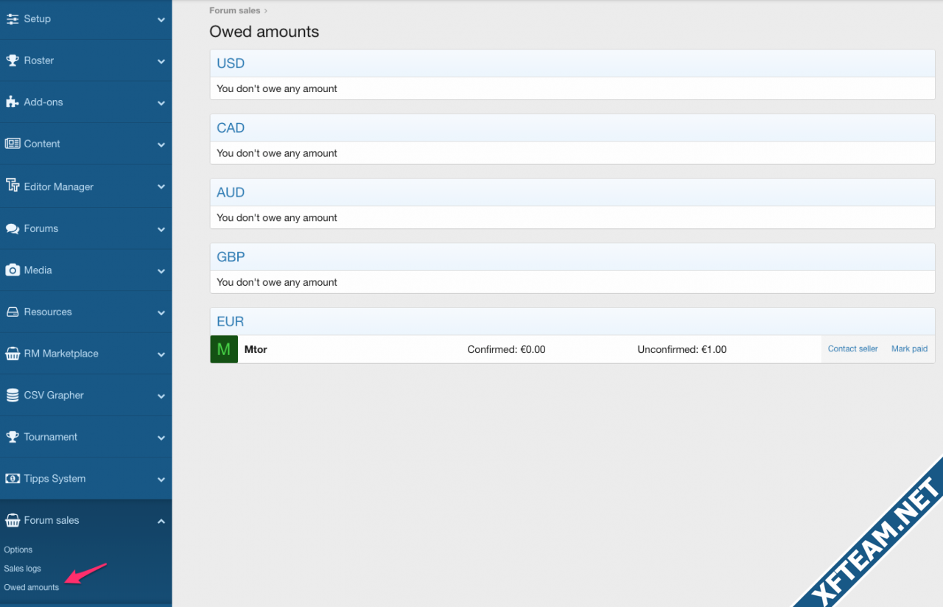Open the Tournament menu label
This screenshot has height=607, width=943.
coord(51,437)
